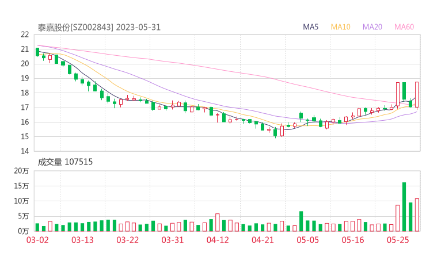426x253 pixels.
Task: Click the 04-21 date axis label
Action: coord(263,240)
